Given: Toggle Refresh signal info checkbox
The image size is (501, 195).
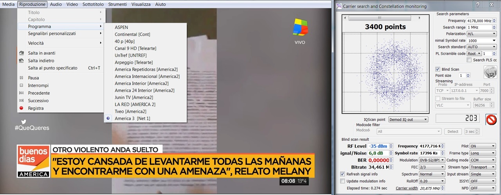Looking at the screenshot, I should 343,174.
